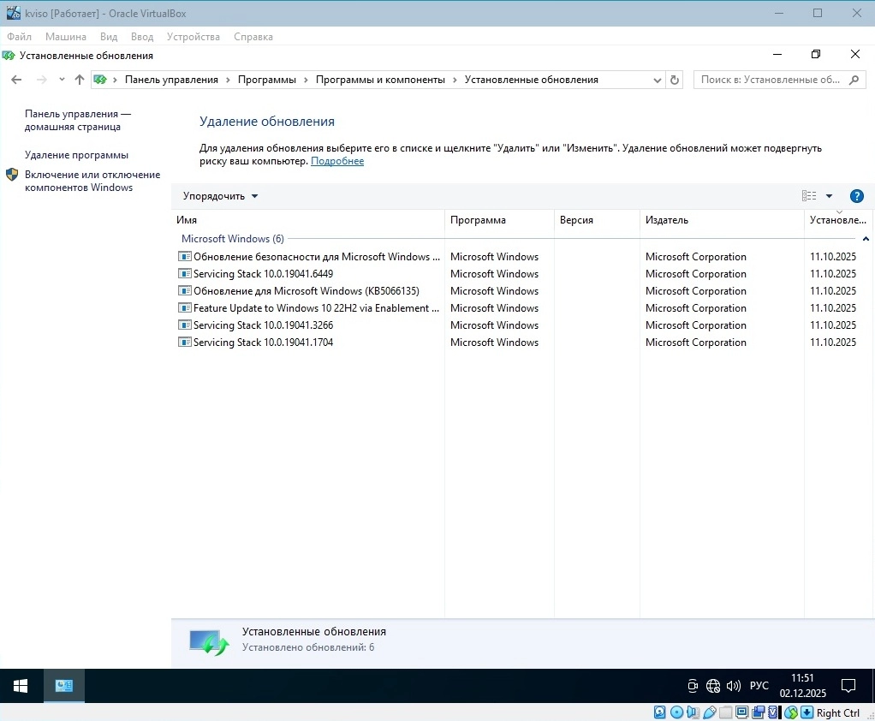Click the volume speaker tray icon
The image size is (875, 721).
(x=733, y=686)
